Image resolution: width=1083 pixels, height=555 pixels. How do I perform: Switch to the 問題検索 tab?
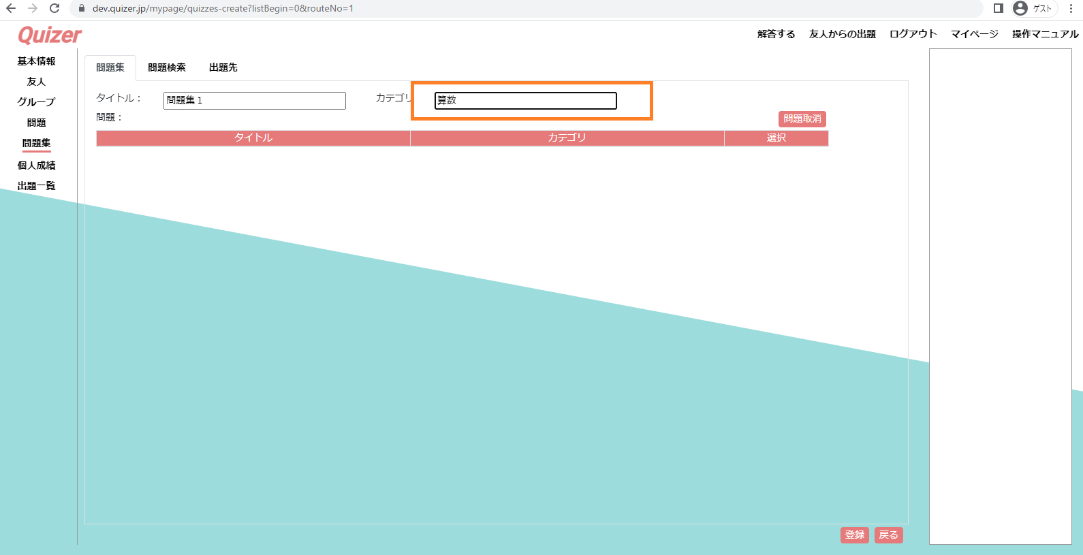point(166,67)
